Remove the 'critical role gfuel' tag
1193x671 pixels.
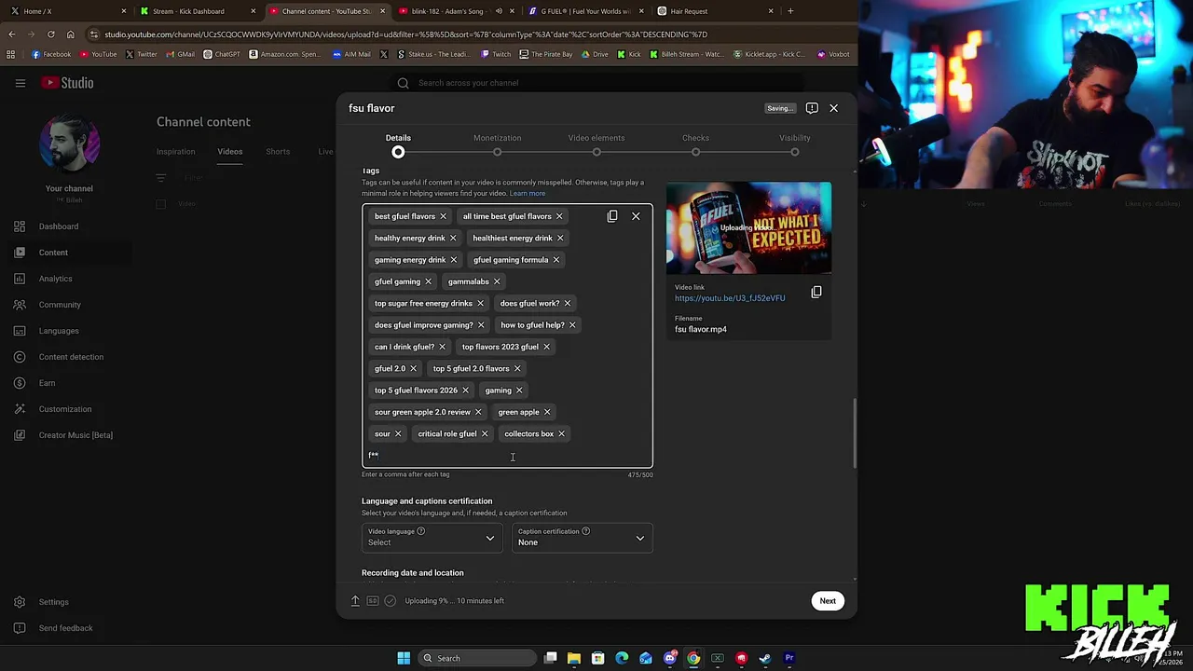(x=485, y=433)
